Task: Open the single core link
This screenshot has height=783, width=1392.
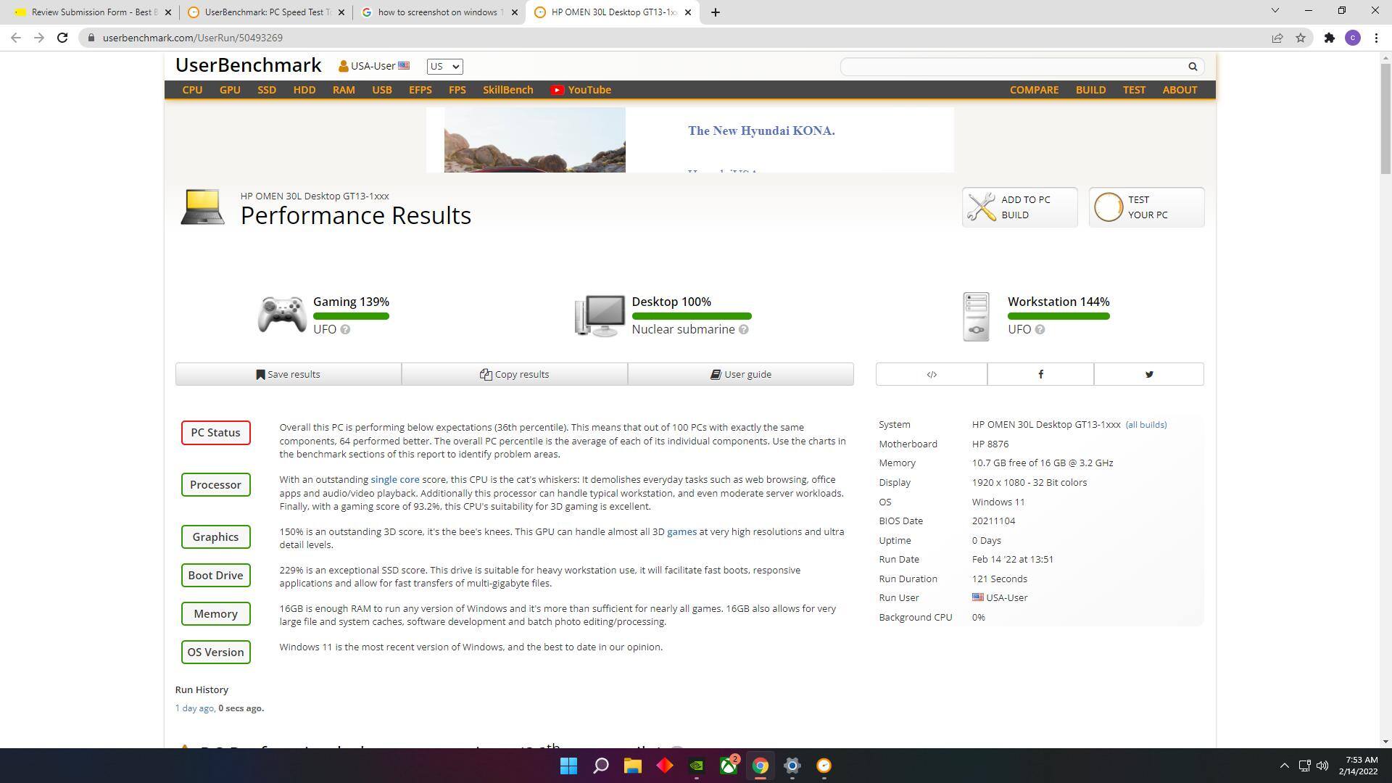Action: tap(394, 480)
